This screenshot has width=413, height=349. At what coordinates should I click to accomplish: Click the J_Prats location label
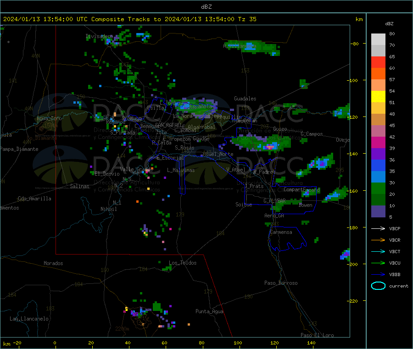(254, 186)
